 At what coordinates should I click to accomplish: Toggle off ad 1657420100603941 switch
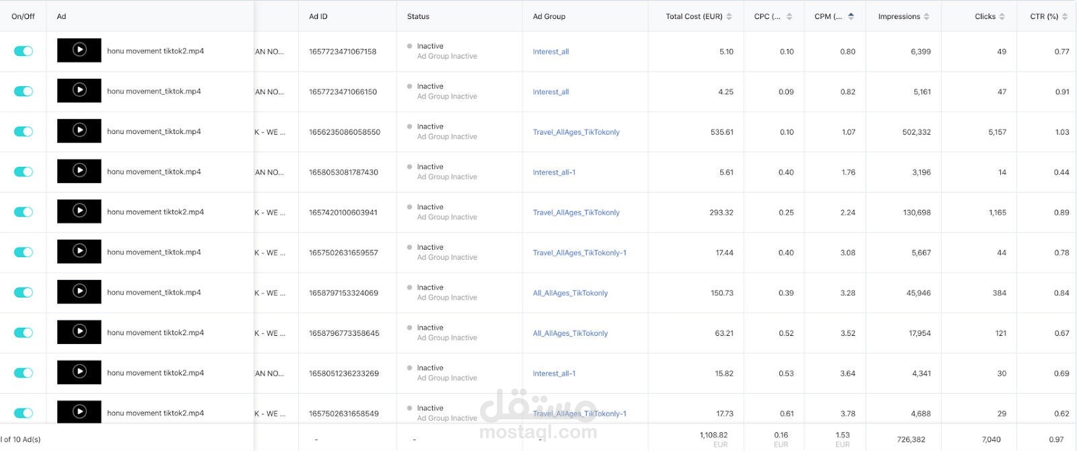(x=24, y=212)
